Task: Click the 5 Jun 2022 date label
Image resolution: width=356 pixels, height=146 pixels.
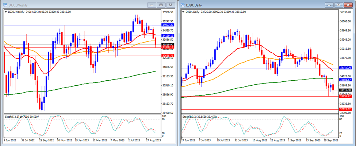Action: [11, 140]
